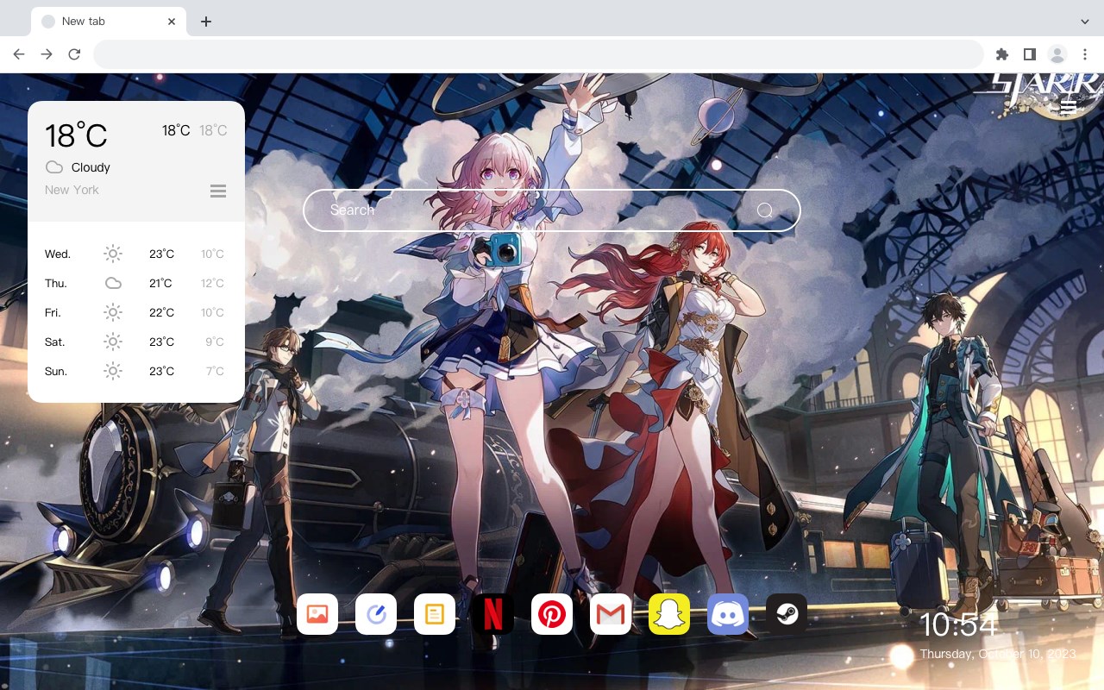Select the Sun. forecast row
The width and height of the screenshot is (1104, 690).
pyautogui.click(x=135, y=371)
